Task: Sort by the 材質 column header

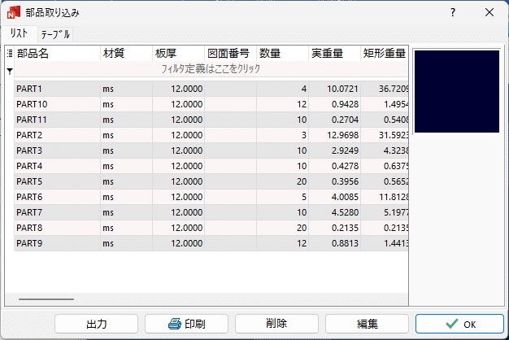Action: click(x=126, y=53)
